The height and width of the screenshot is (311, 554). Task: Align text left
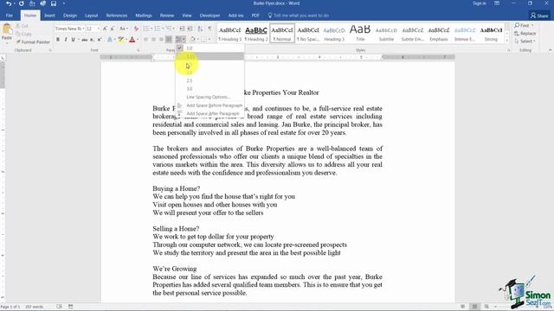click(146, 40)
